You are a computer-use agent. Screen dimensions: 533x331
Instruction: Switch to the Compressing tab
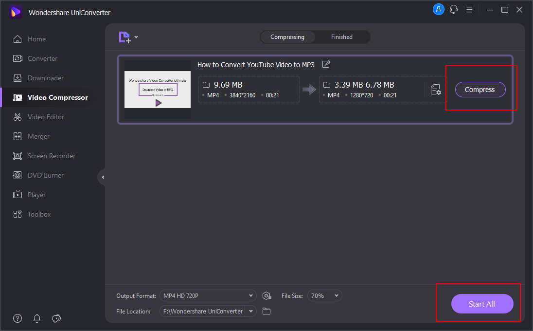point(287,37)
